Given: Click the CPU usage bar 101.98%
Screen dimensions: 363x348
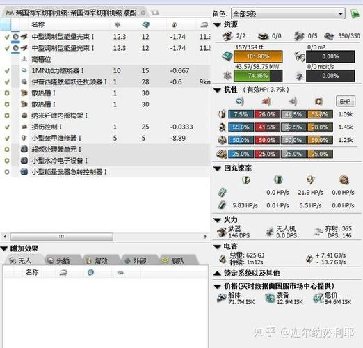Looking at the screenshot, I should point(258,56).
